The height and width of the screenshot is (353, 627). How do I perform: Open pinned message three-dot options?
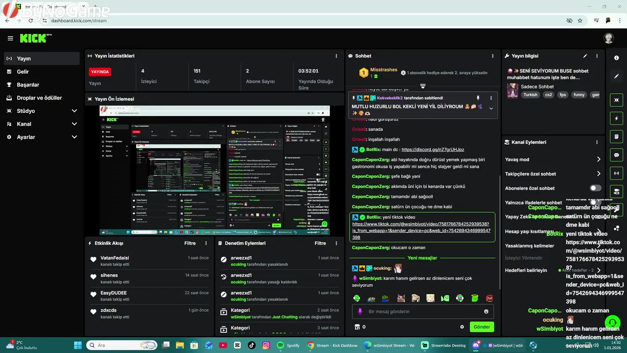point(491,98)
